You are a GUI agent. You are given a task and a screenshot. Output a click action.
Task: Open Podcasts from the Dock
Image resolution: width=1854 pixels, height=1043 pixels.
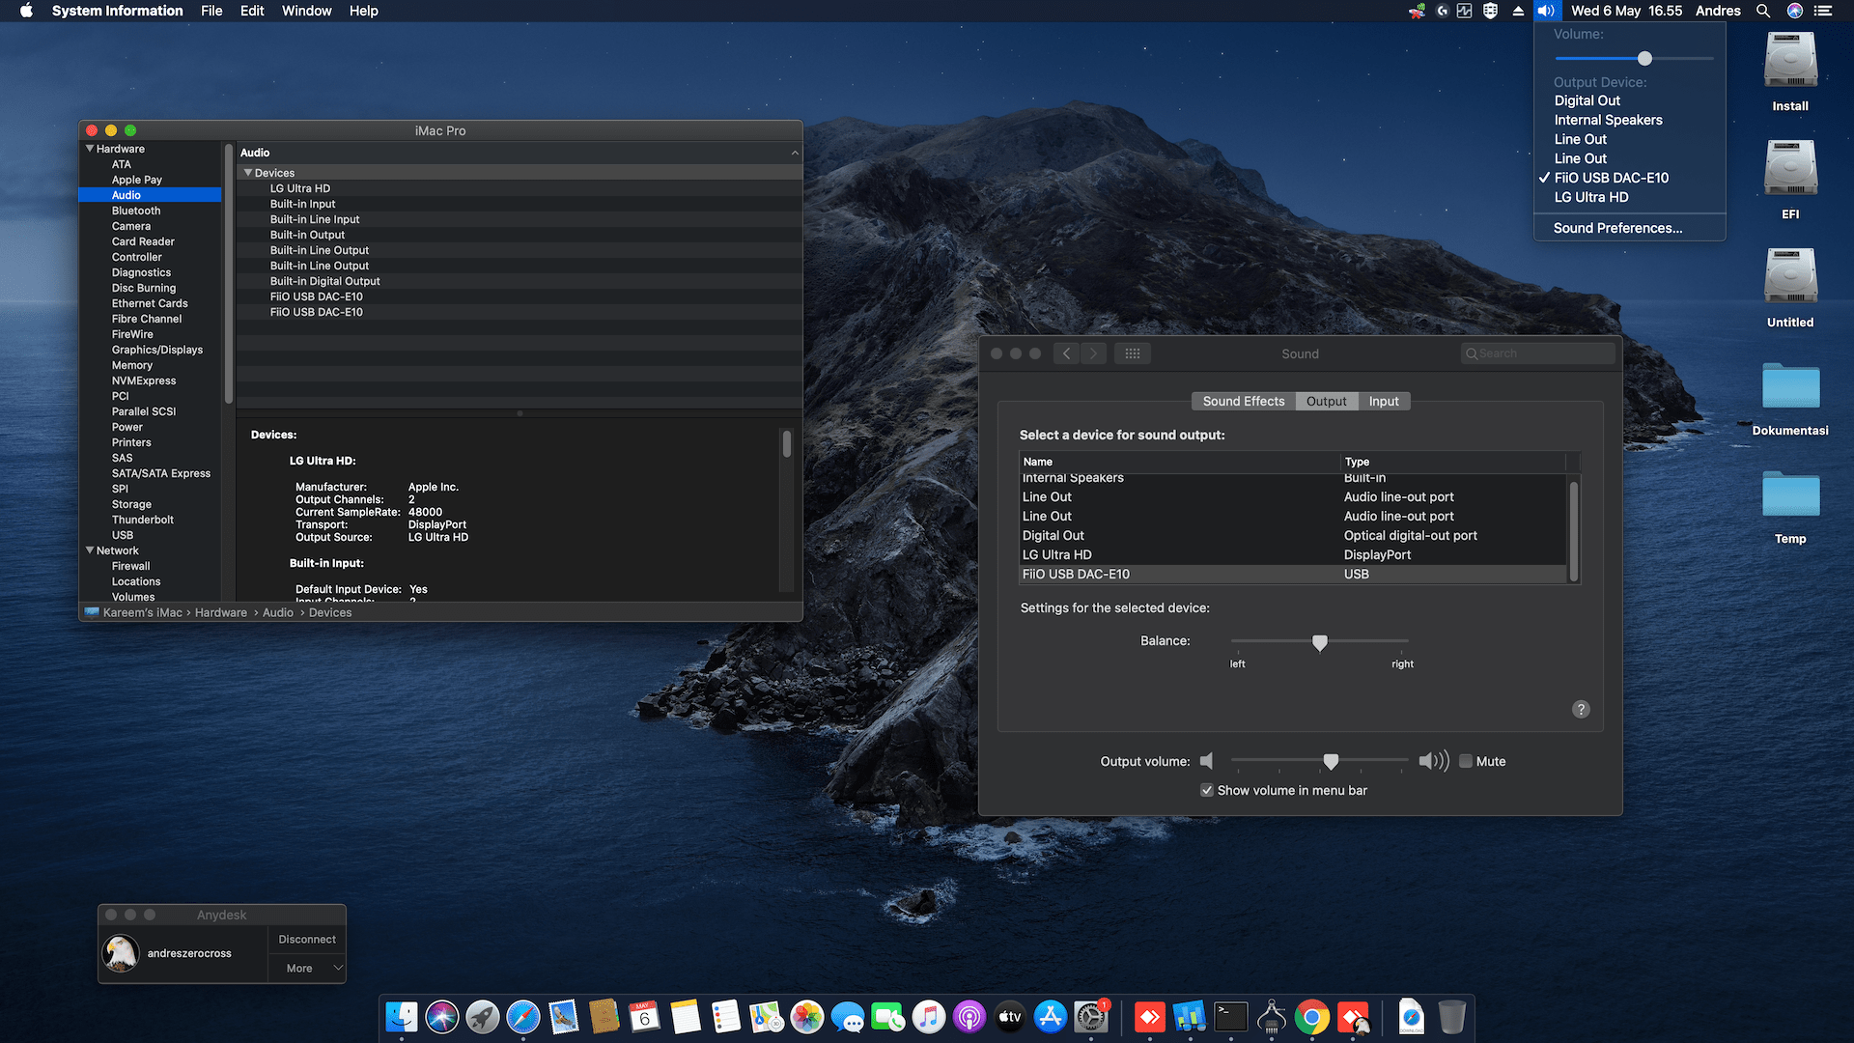969,1017
